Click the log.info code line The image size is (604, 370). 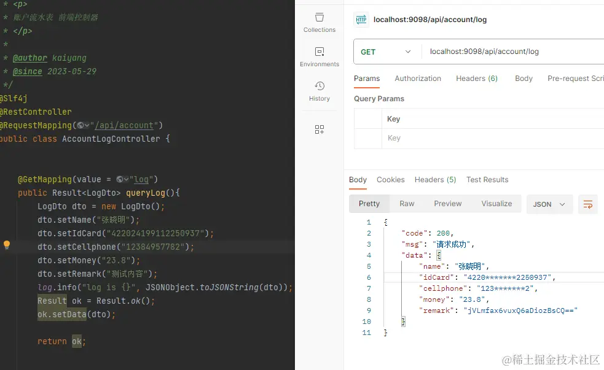click(x=165, y=287)
